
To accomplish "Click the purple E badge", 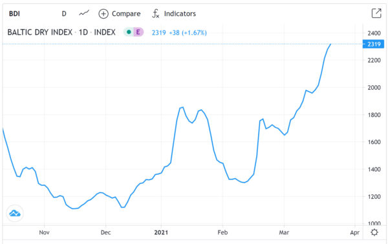I will point(138,32).
